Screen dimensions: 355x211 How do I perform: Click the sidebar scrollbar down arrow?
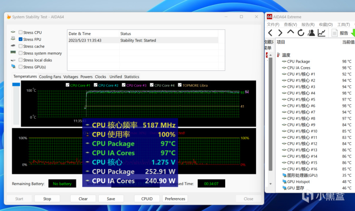tap(270, 184)
